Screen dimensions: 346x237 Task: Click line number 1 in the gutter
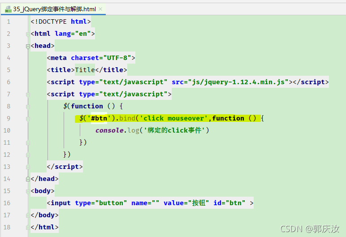point(9,22)
